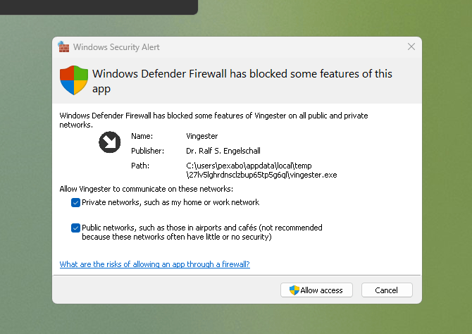472x334 pixels.
Task: Click the Windows Security Alert title text
Action: (116, 47)
